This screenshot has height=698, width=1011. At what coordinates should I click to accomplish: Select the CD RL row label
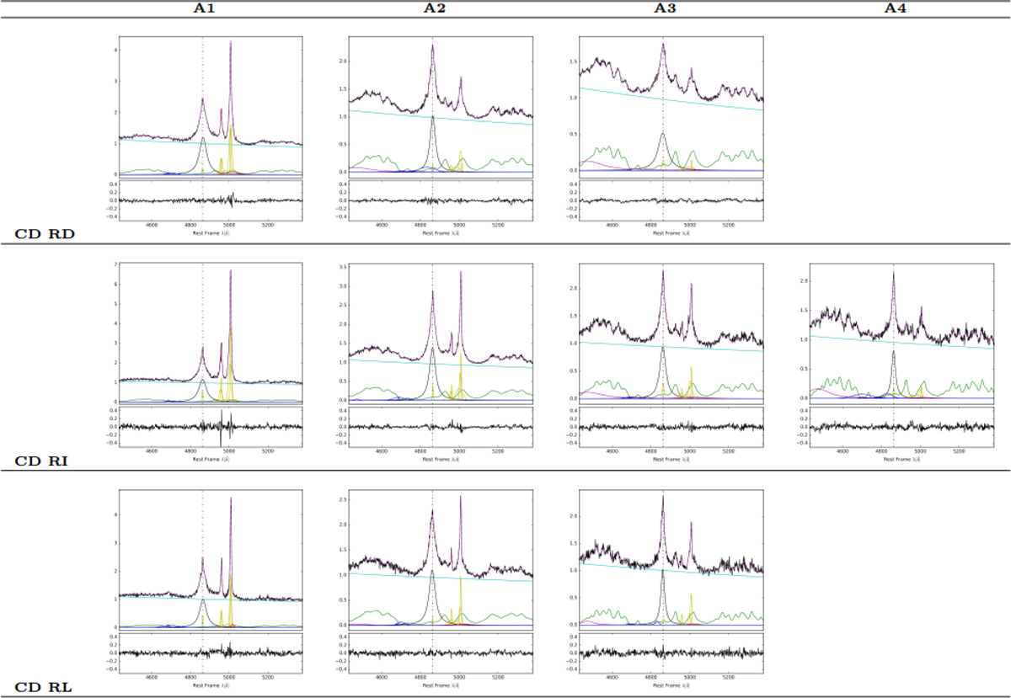coord(43,687)
